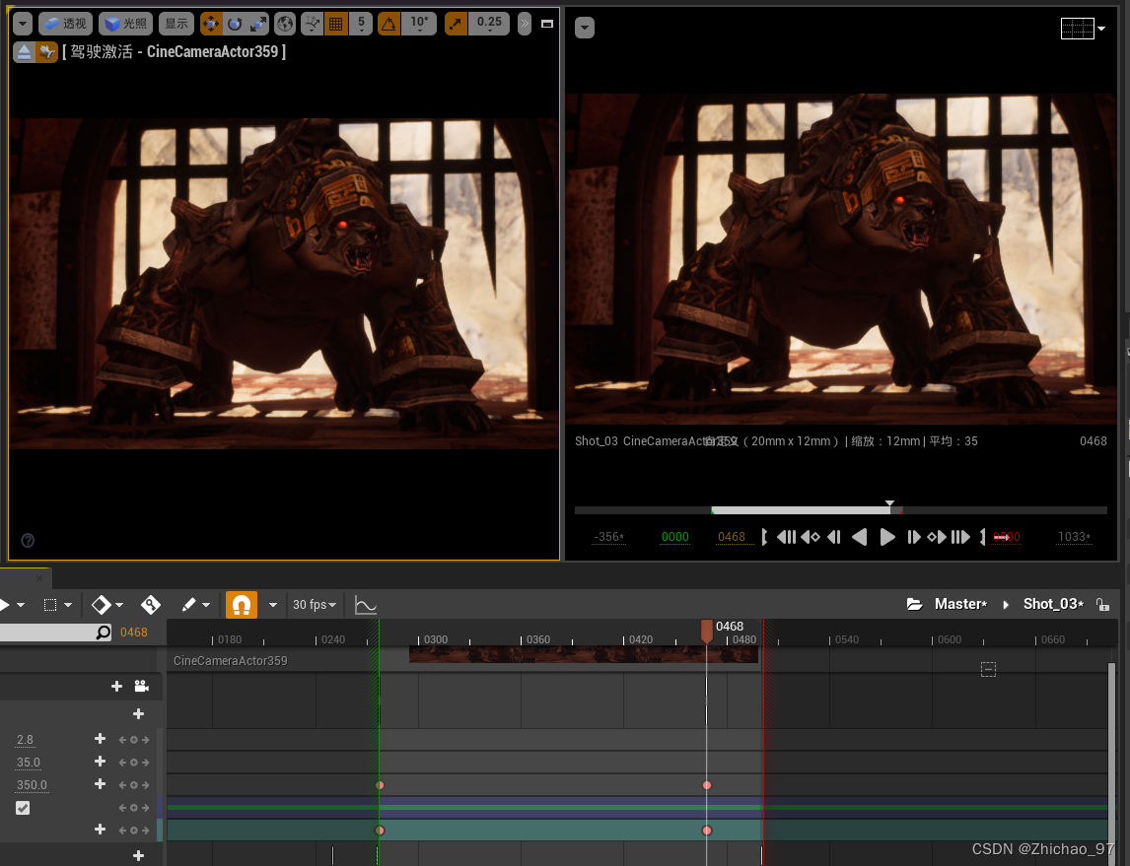Open the 透视 perspective view mode menu
This screenshot has width=1130, height=866.
pyautogui.click(x=65, y=24)
